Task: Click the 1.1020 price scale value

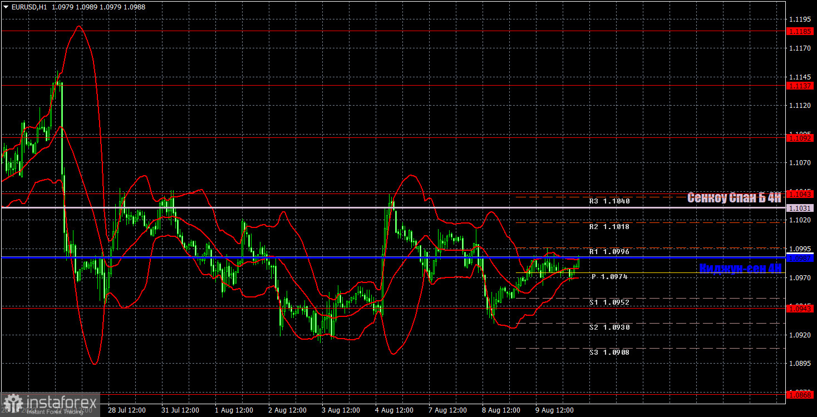Action: [x=799, y=220]
